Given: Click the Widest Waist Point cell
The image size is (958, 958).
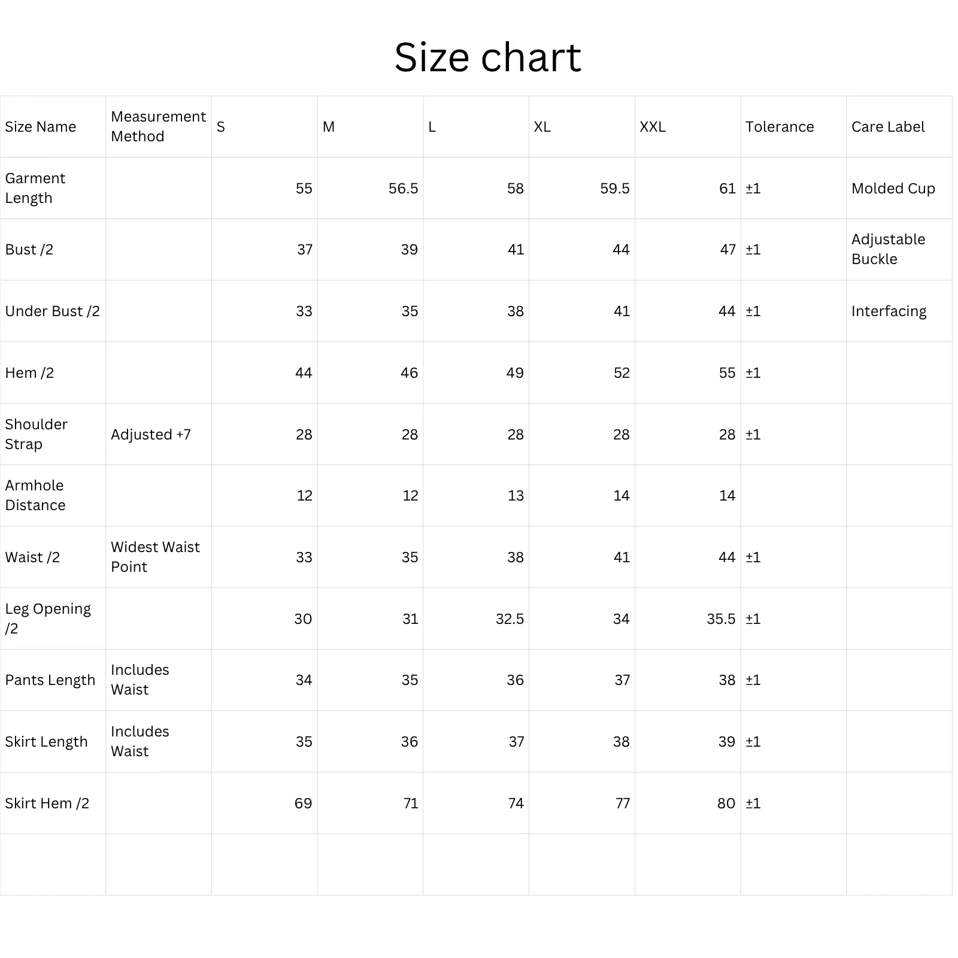Looking at the screenshot, I should [155, 557].
